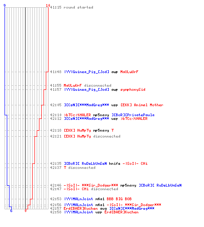Click ][BoR][ RuDeLbUmSeN victim at 42:46
This screenshot has height=227, width=204.
pos(160,185)
